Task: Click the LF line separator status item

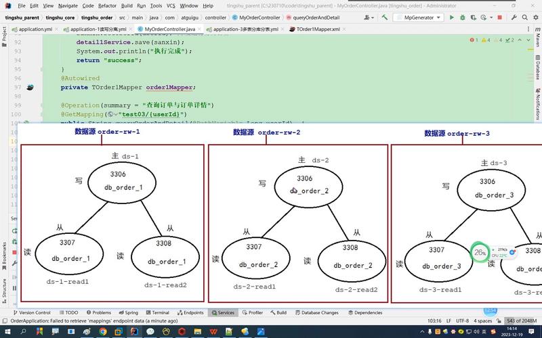Action: click(x=449, y=320)
